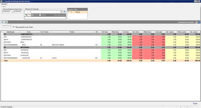
Task: Uncheck Não apresentar conta zerada
Action: [14, 27]
